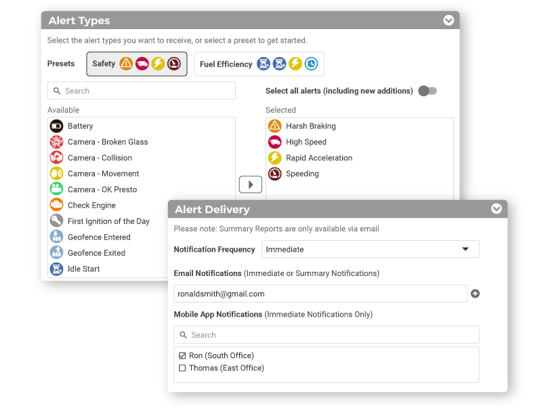
Task: Select the Safety preset
Action: tap(136, 63)
